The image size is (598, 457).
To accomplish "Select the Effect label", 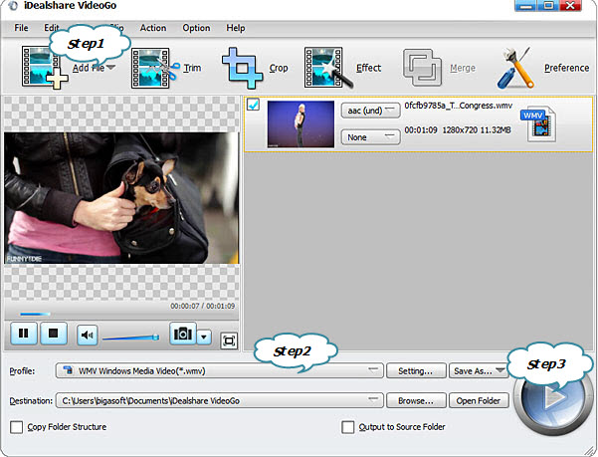I will click(368, 68).
